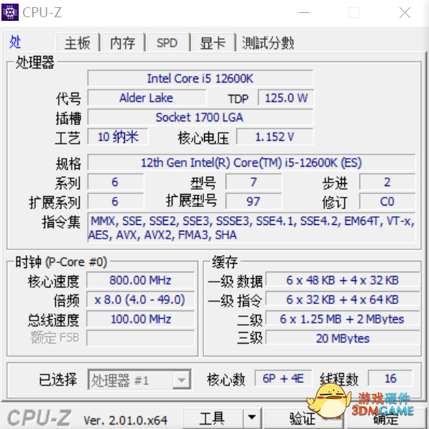Select the 处理器 CPU tab
Screen dimensions: 429x429
tap(15, 42)
